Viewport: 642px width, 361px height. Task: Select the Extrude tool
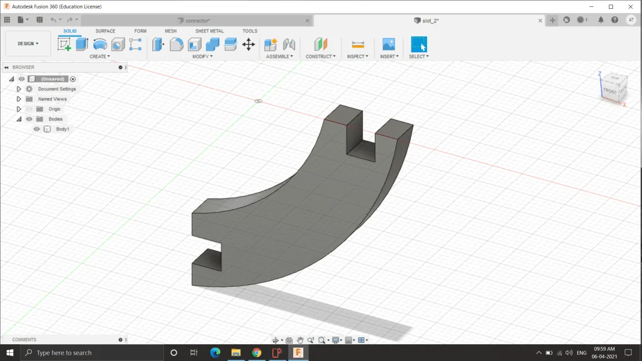tap(82, 44)
